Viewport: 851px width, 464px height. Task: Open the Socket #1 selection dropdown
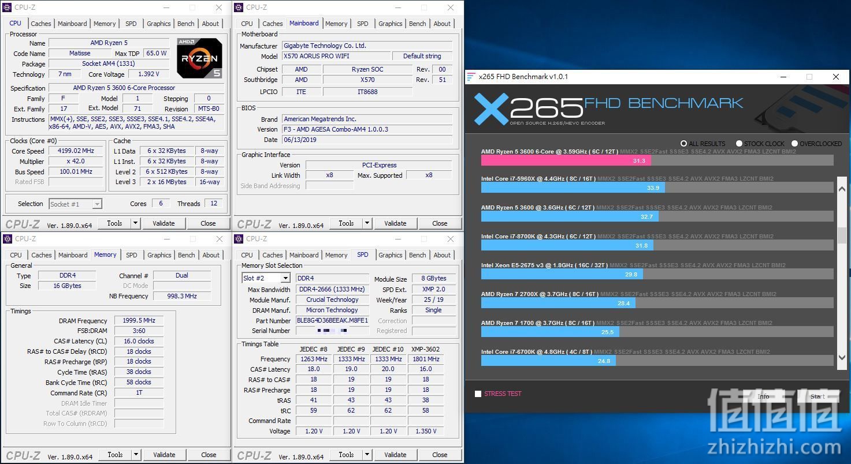[x=97, y=204]
